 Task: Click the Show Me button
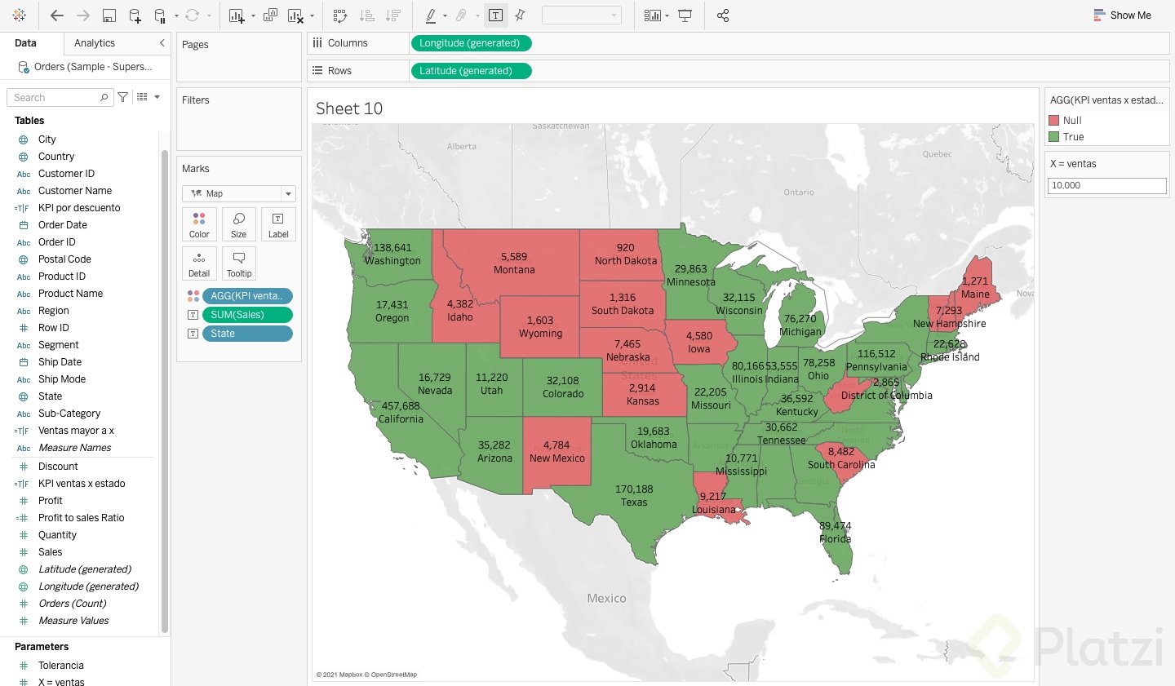[x=1123, y=15]
